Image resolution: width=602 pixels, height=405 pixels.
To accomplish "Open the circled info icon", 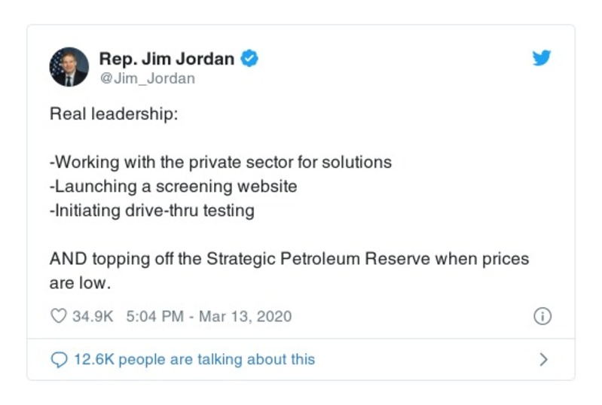I will coord(542,316).
